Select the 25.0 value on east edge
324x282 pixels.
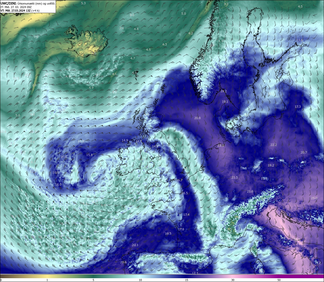pos(314,198)
